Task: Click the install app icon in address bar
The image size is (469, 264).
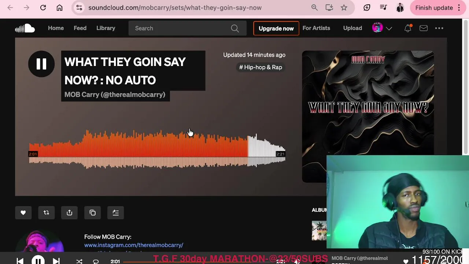Action: tap(329, 8)
